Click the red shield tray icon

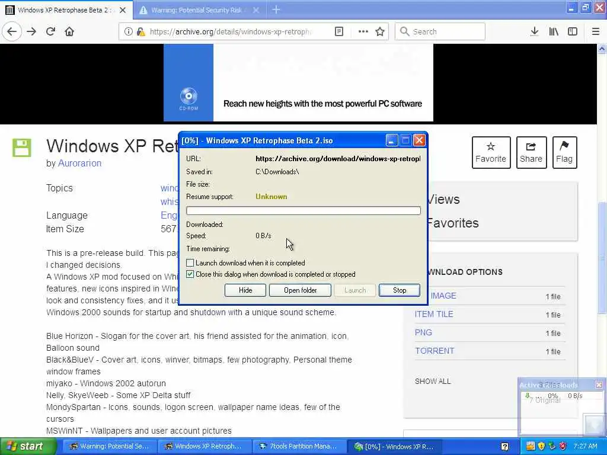[x=563, y=447]
